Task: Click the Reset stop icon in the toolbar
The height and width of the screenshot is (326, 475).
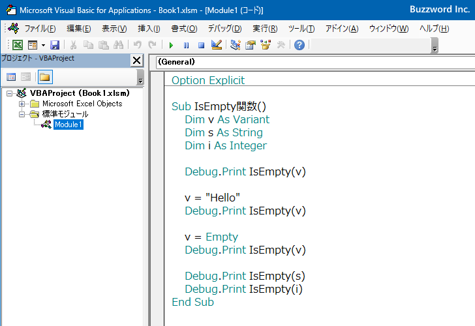Action: [201, 45]
